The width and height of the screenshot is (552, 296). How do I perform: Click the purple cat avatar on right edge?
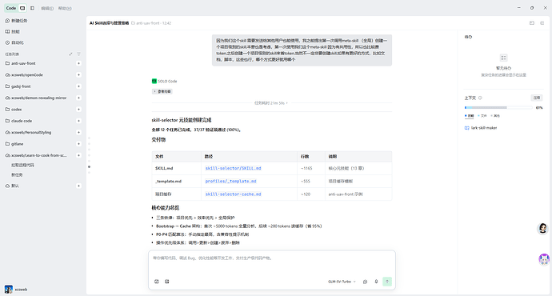click(544, 259)
